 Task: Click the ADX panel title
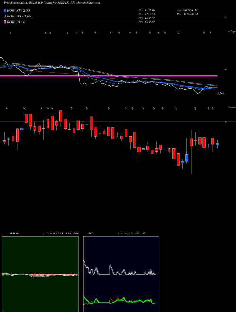[x=90, y=234]
